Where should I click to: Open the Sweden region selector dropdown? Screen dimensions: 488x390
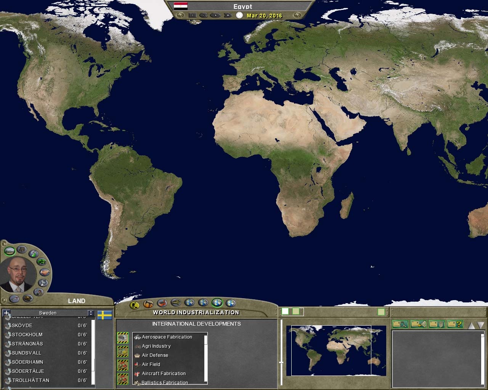(x=90, y=313)
